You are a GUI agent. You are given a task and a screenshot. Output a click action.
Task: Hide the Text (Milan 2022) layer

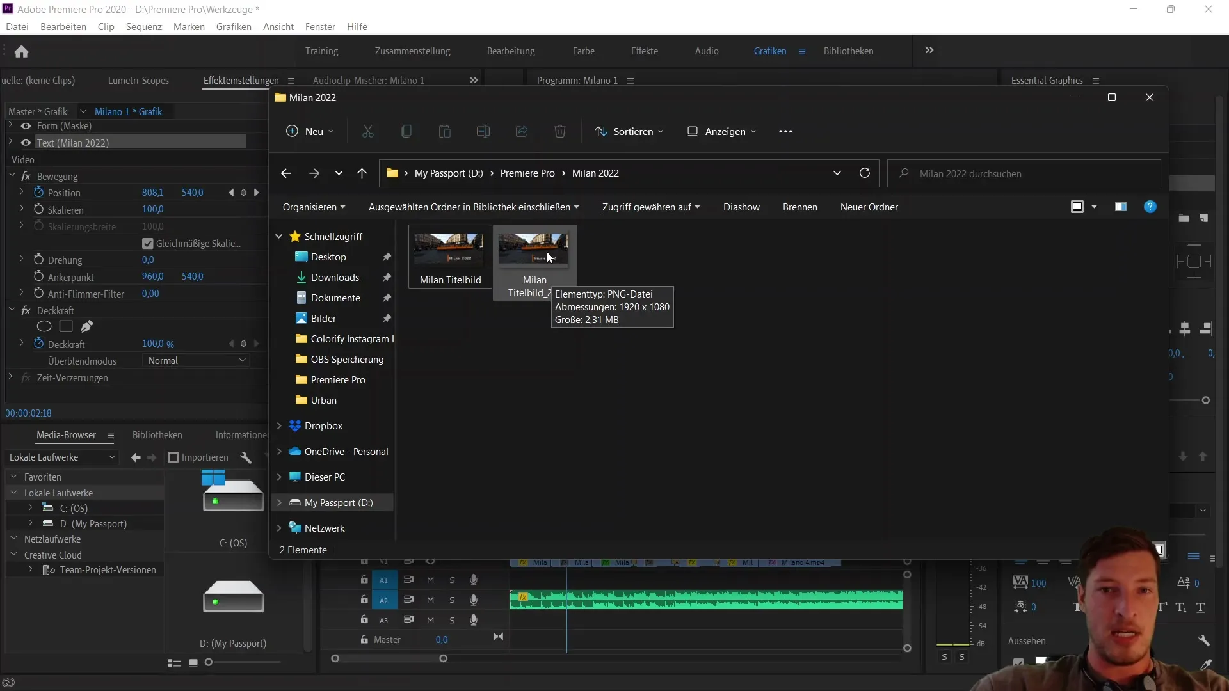[x=26, y=143]
